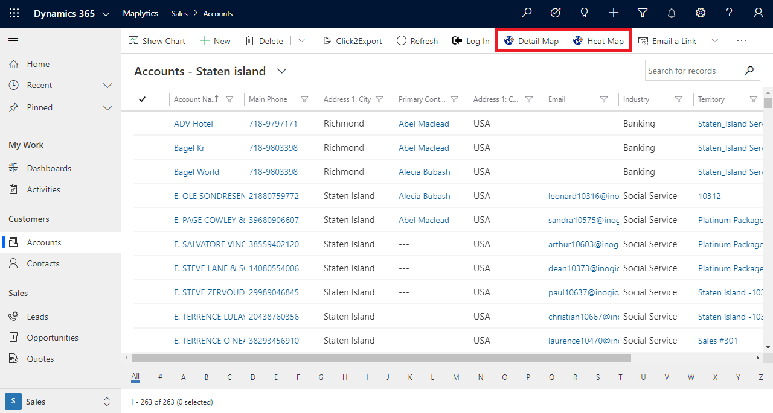Click the search records magnifier icon
This screenshot has height=413, width=773.
(749, 71)
